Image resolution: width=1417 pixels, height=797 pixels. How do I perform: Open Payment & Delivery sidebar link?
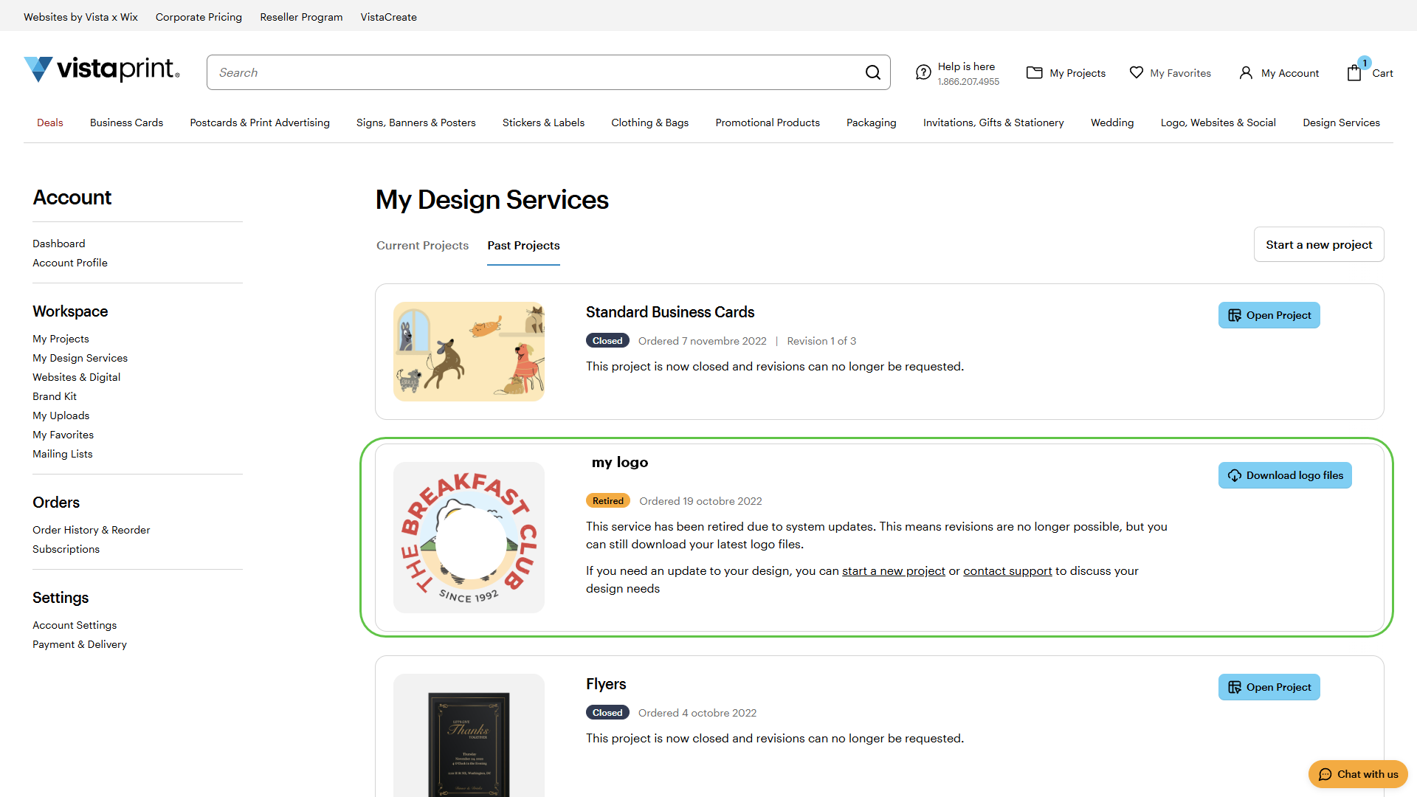80,644
